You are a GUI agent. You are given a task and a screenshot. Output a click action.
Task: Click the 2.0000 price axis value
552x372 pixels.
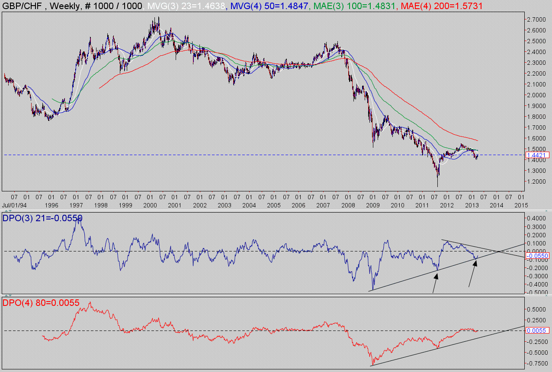(536, 95)
